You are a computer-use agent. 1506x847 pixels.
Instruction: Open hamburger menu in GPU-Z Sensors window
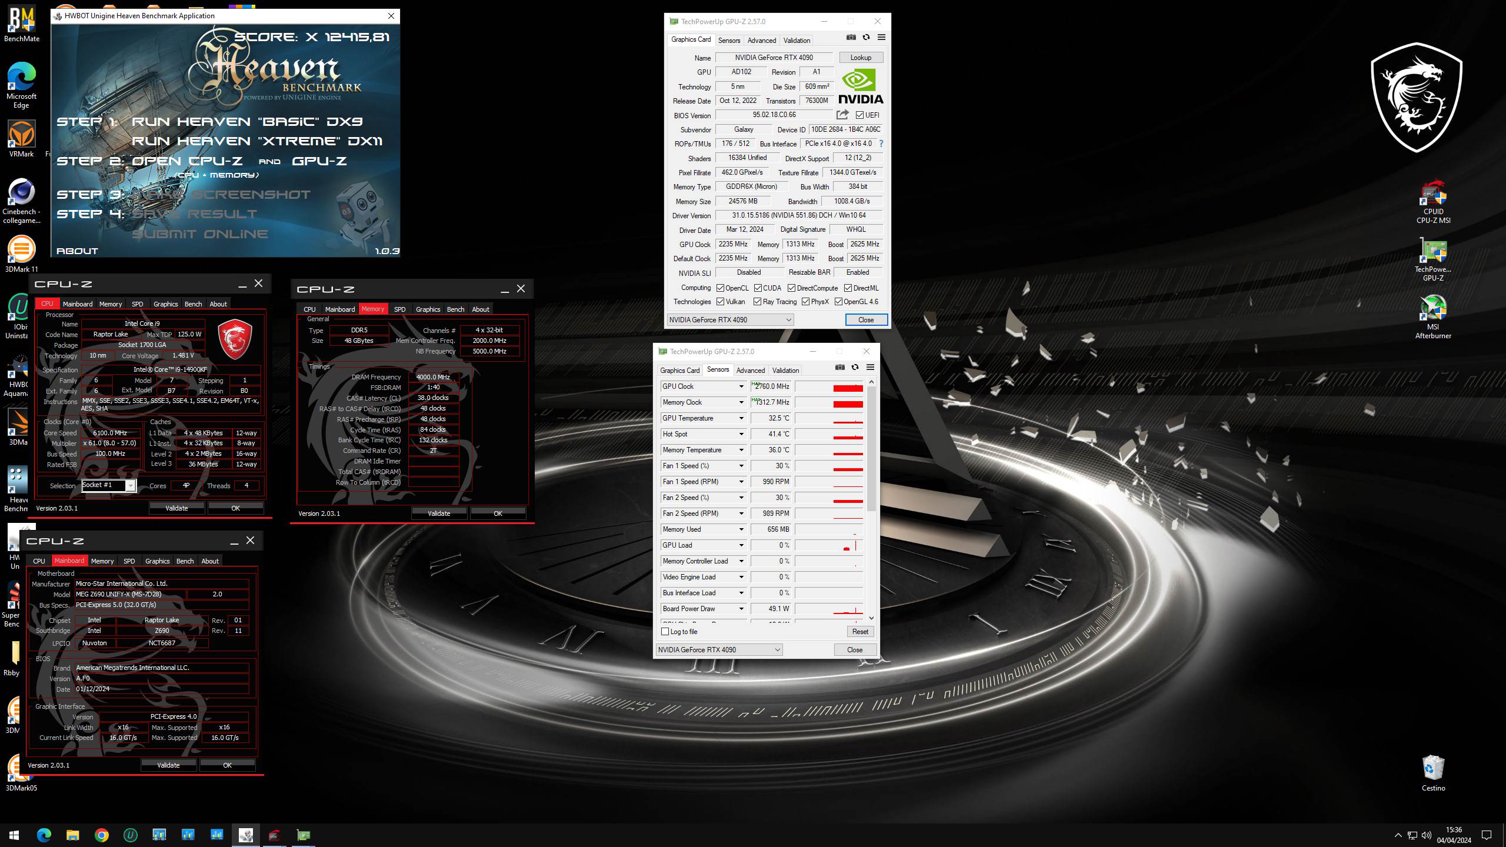(x=870, y=367)
